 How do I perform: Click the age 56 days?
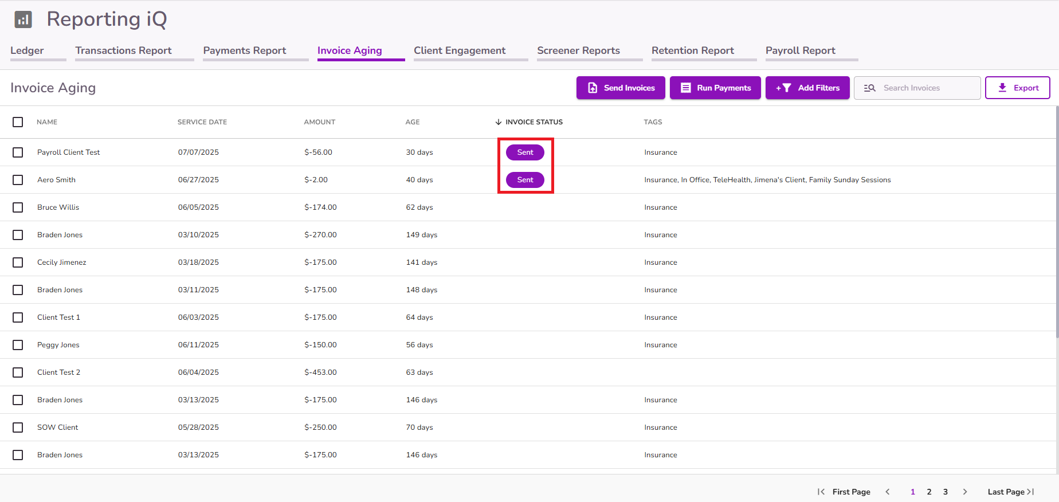click(419, 345)
